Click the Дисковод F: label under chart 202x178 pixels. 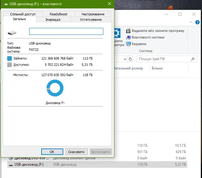55,103
